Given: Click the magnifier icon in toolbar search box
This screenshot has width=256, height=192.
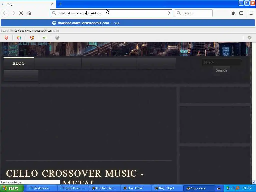Looking at the screenshot, I should [179, 13].
